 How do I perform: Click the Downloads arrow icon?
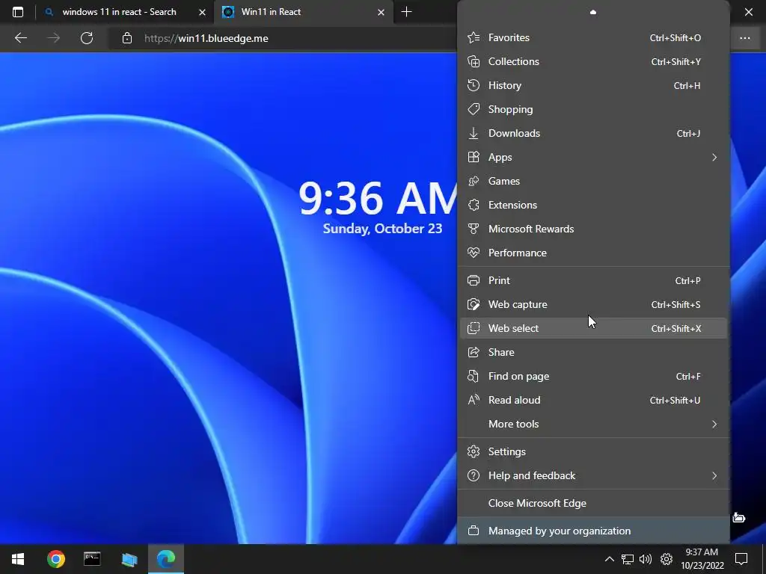474,133
